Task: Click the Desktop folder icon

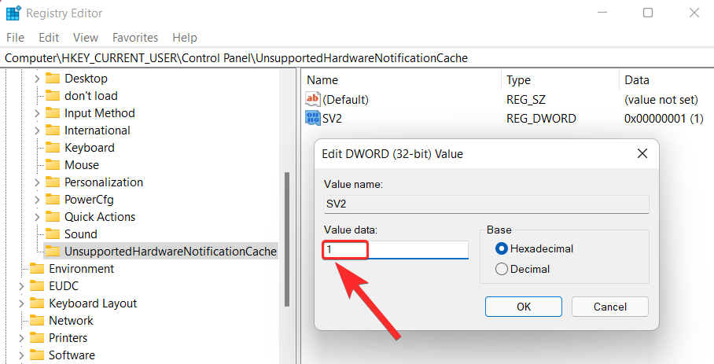Action: (53, 79)
